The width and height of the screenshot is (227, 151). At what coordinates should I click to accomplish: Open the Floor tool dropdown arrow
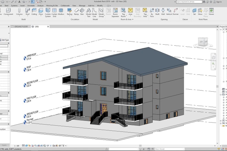[x=41, y=16]
